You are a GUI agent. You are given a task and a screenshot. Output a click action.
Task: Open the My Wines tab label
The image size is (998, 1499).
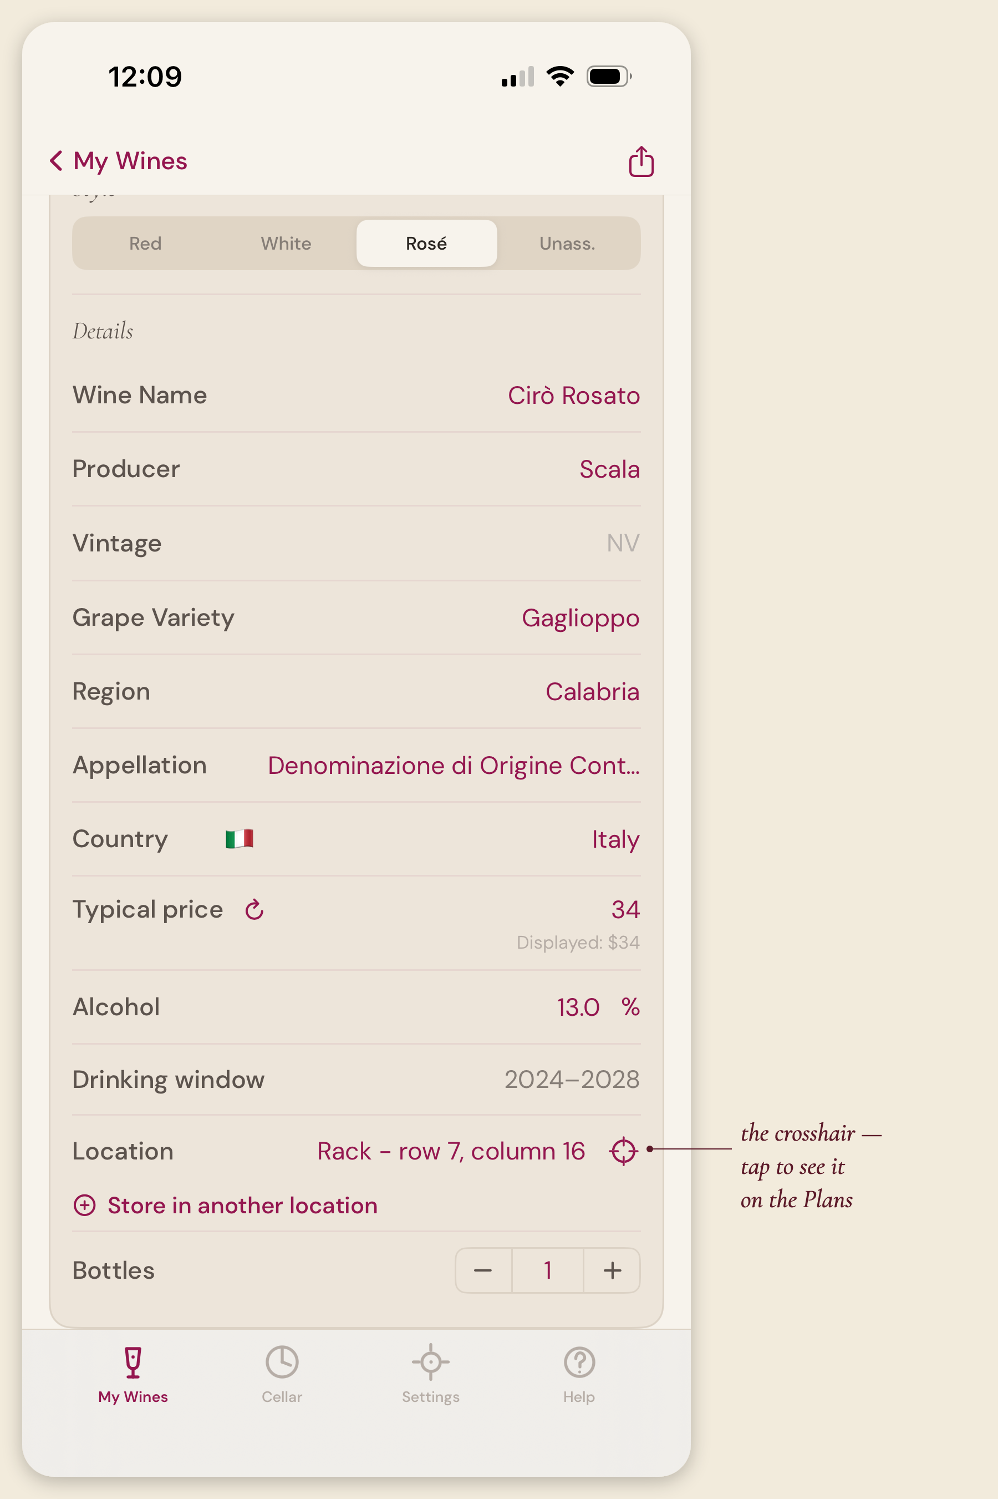point(133,1396)
